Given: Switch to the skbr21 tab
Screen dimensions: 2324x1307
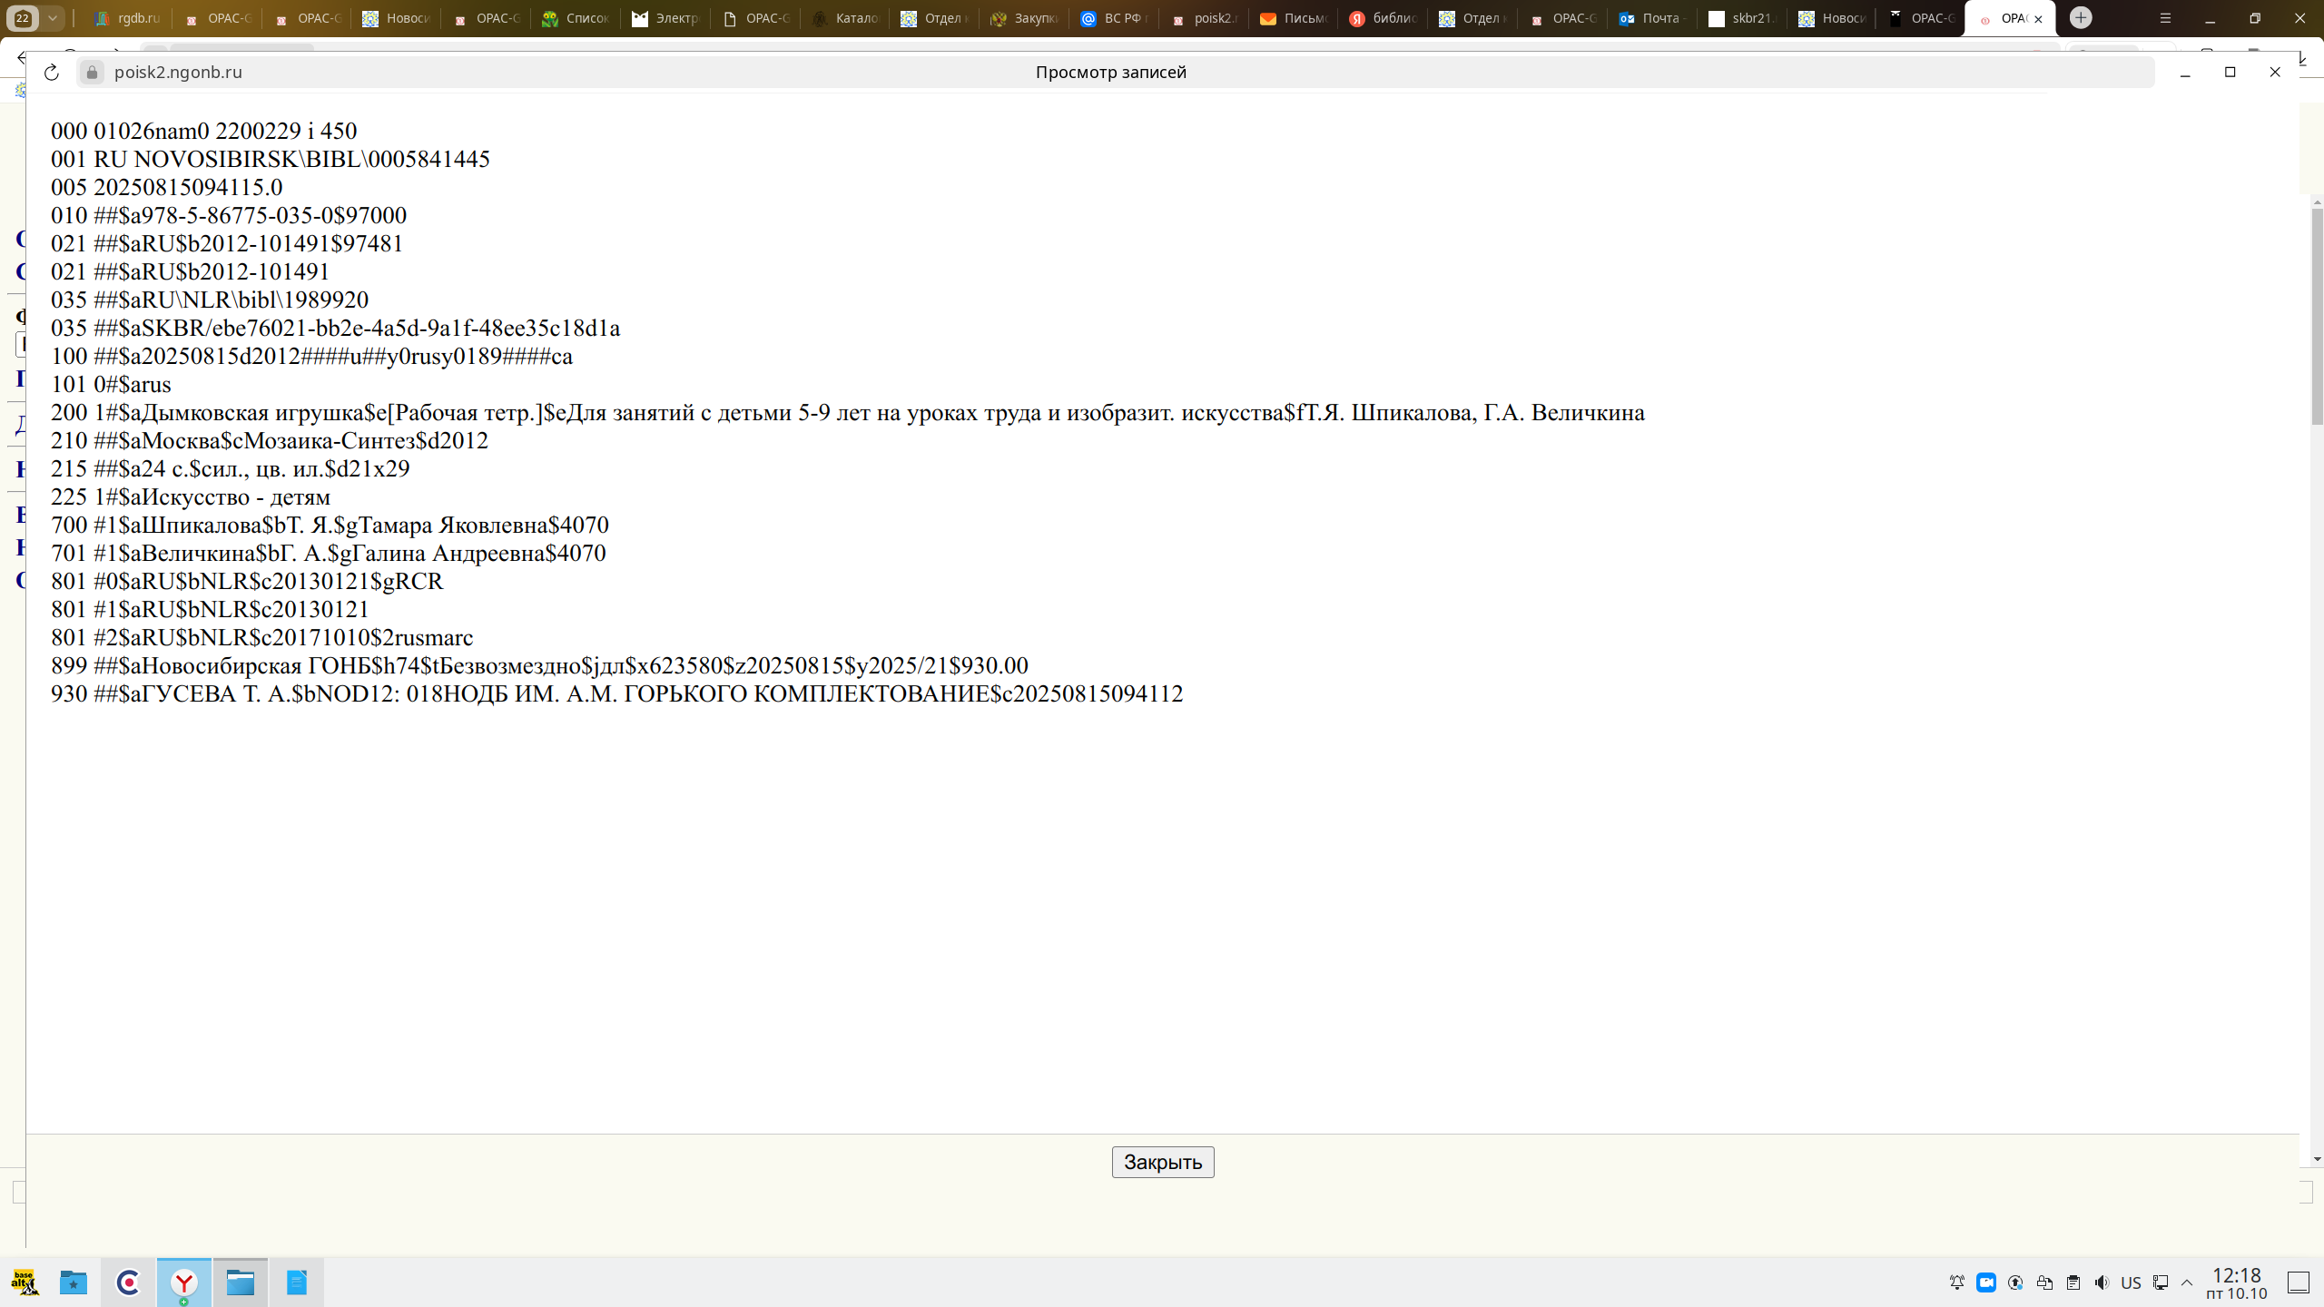Looking at the screenshot, I should 1743,18.
